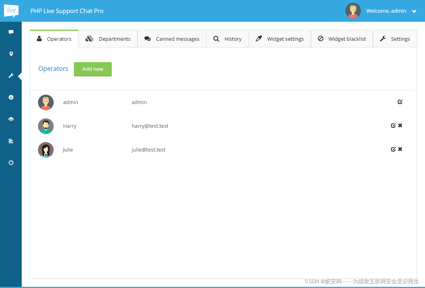The height and width of the screenshot is (288, 425).
Task: Select the operator name admin
Action: coord(70,102)
